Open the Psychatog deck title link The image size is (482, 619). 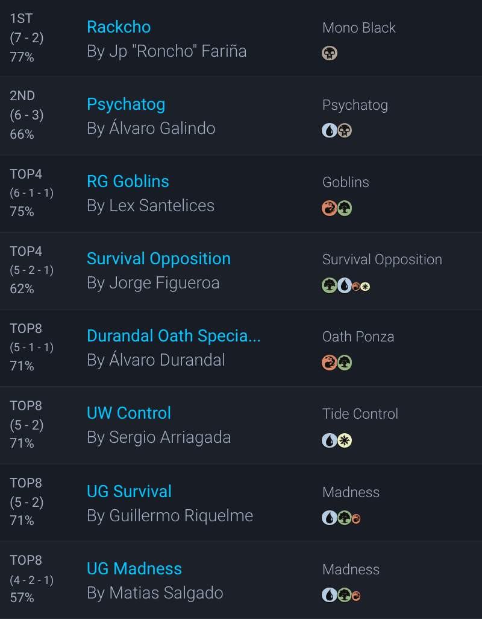point(126,104)
